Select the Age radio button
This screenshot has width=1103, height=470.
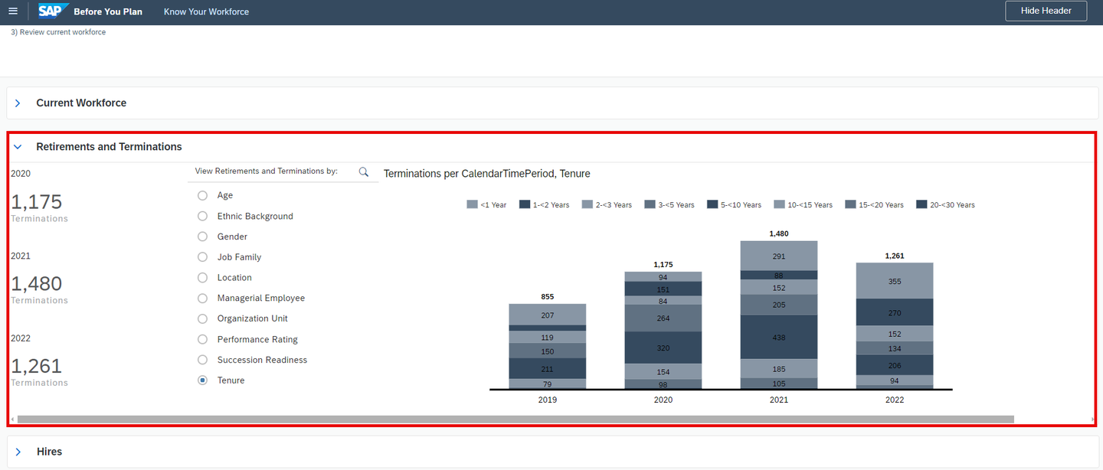[x=203, y=195]
